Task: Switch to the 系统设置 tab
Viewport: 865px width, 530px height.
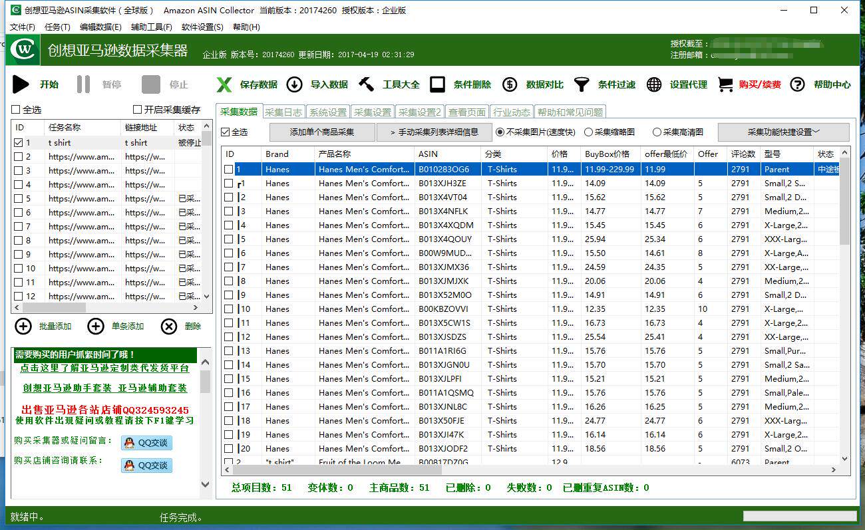Action: (328, 112)
